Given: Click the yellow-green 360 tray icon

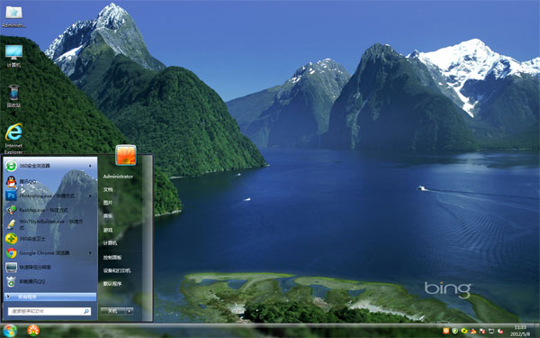Looking at the screenshot, I should pos(463,331).
